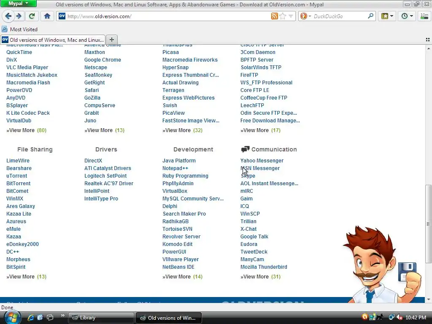Open the LimeWire link
The image size is (432, 324).
tap(18, 160)
